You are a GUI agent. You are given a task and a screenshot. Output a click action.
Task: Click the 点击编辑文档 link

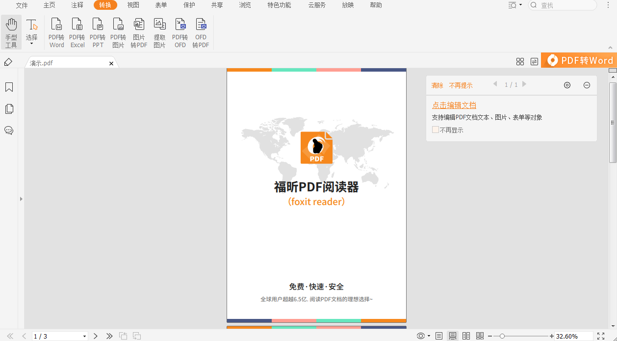(x=453, y=105)
